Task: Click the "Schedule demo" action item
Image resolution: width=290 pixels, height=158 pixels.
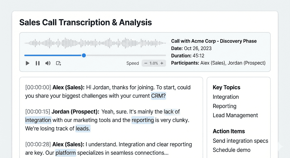Action: point(232,150)
